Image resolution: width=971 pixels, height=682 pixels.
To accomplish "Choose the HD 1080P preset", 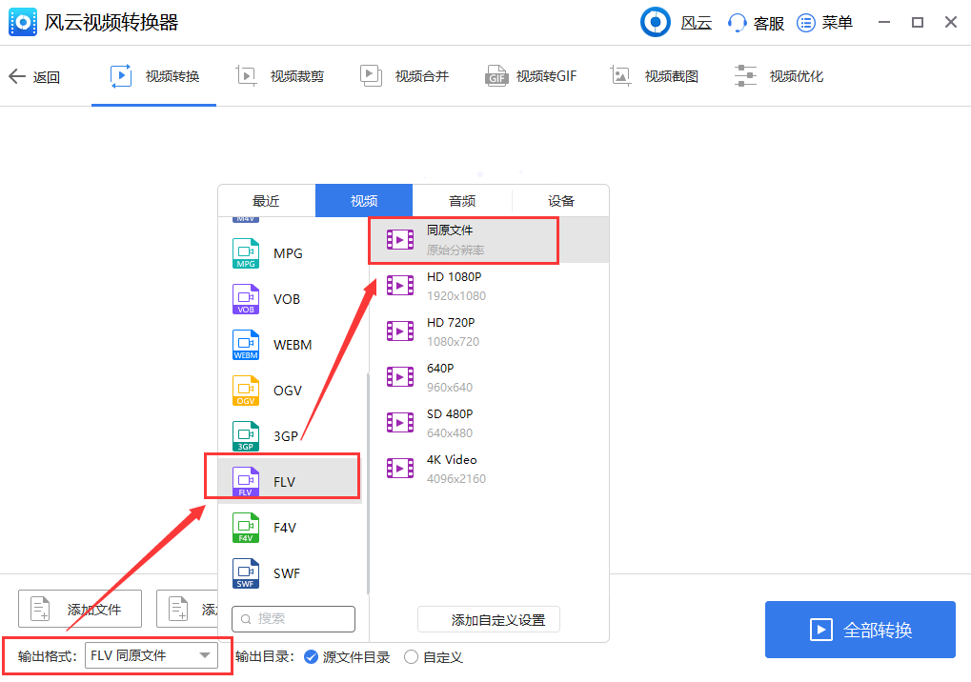I will point(448,284).
